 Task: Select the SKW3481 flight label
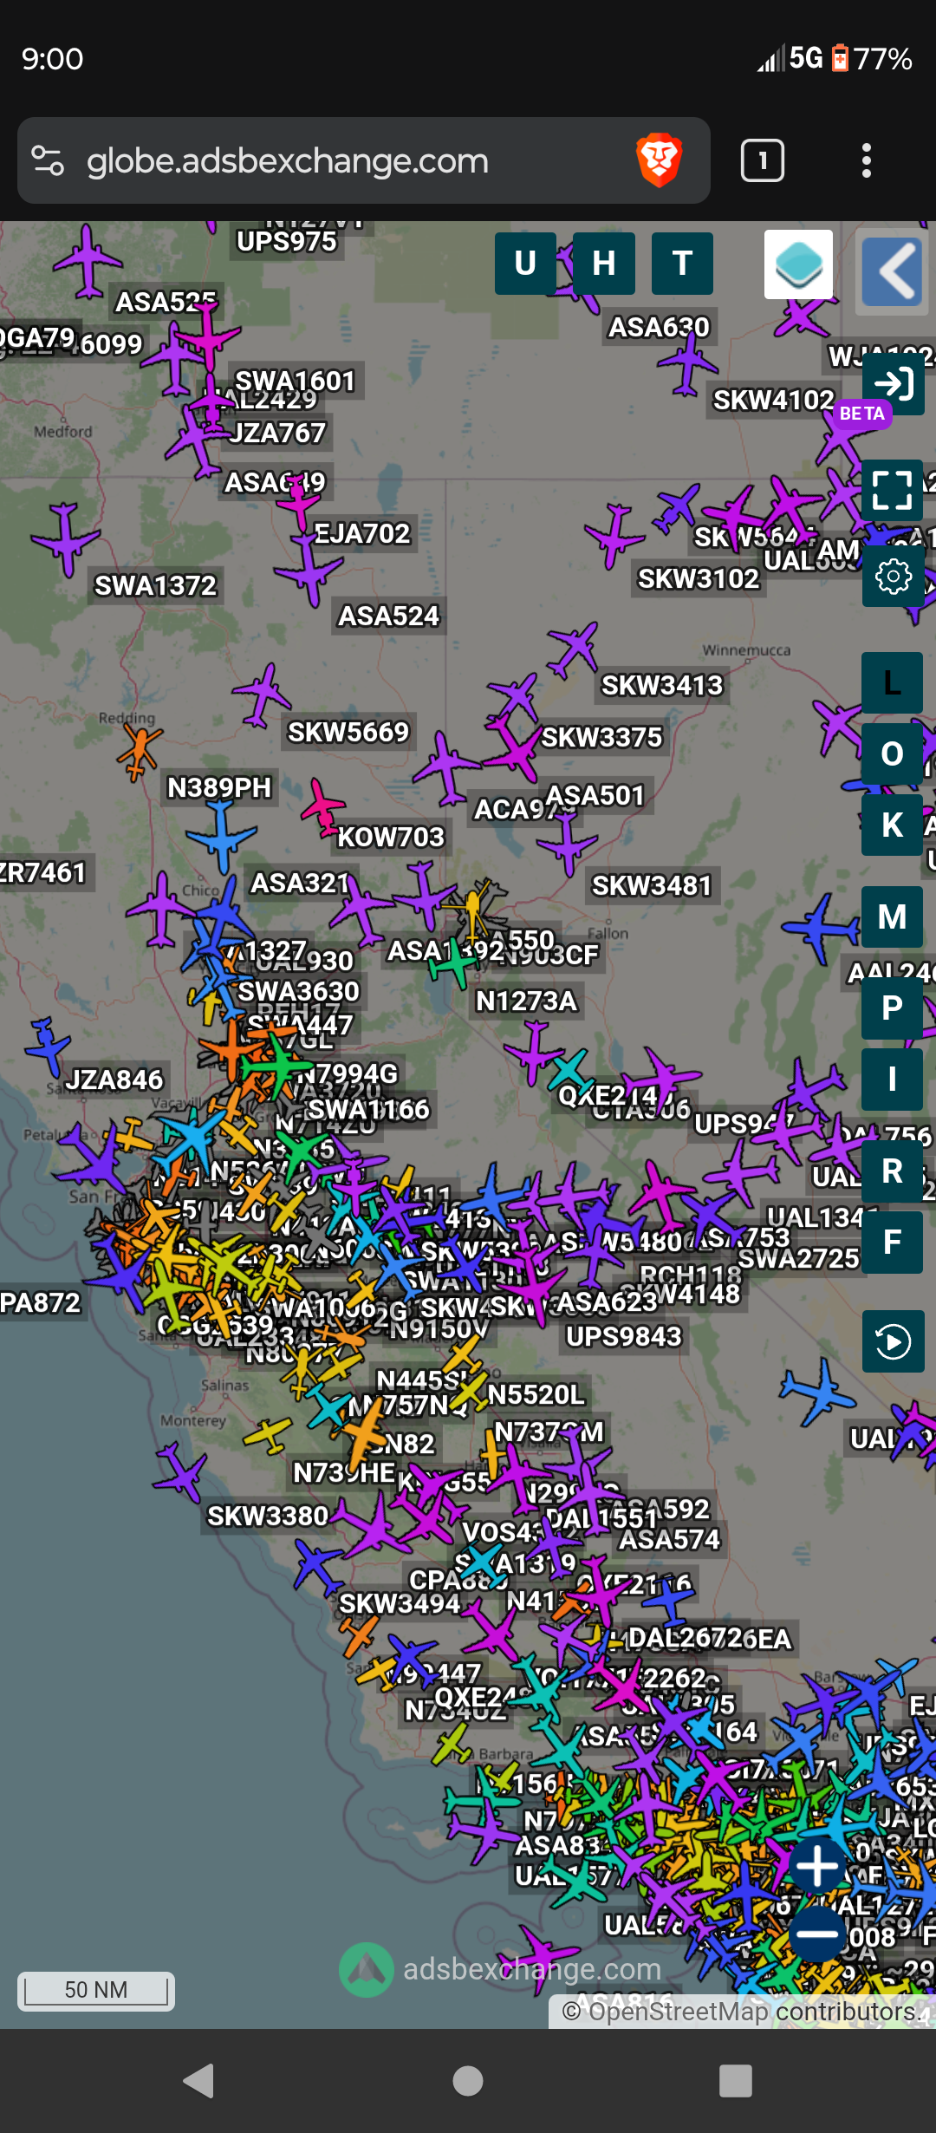[652, 885]
